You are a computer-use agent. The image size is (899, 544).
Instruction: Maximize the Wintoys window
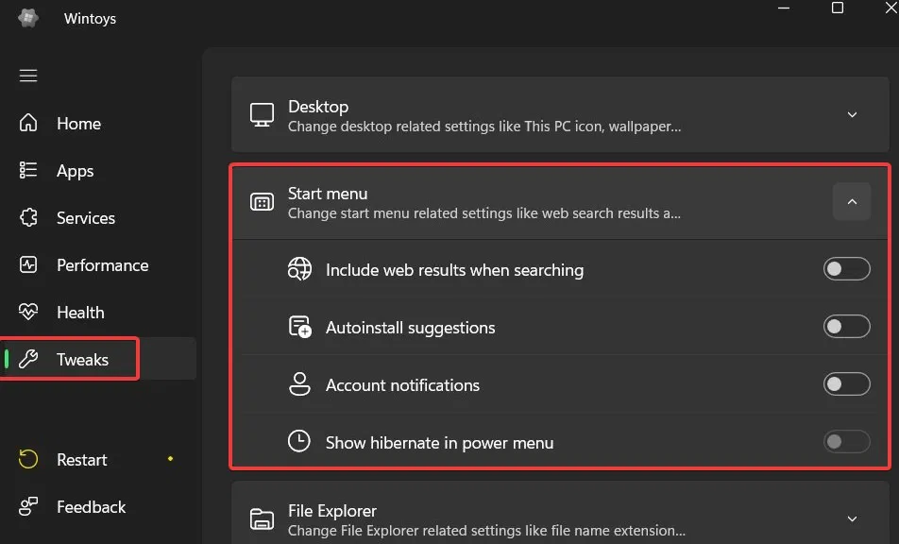(x=837, y=8)
